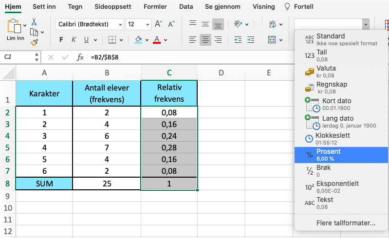
Task: Click the format painter brush icon
Action: (x=34, y=42)
